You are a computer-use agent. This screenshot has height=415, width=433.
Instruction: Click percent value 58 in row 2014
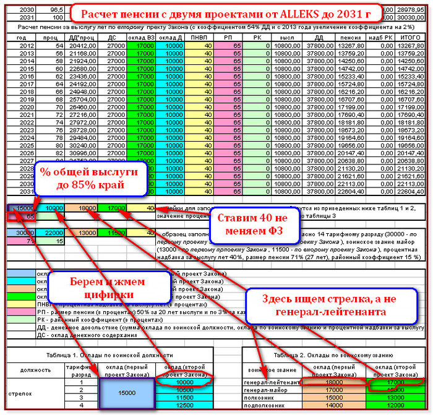(x=50, y=61)
